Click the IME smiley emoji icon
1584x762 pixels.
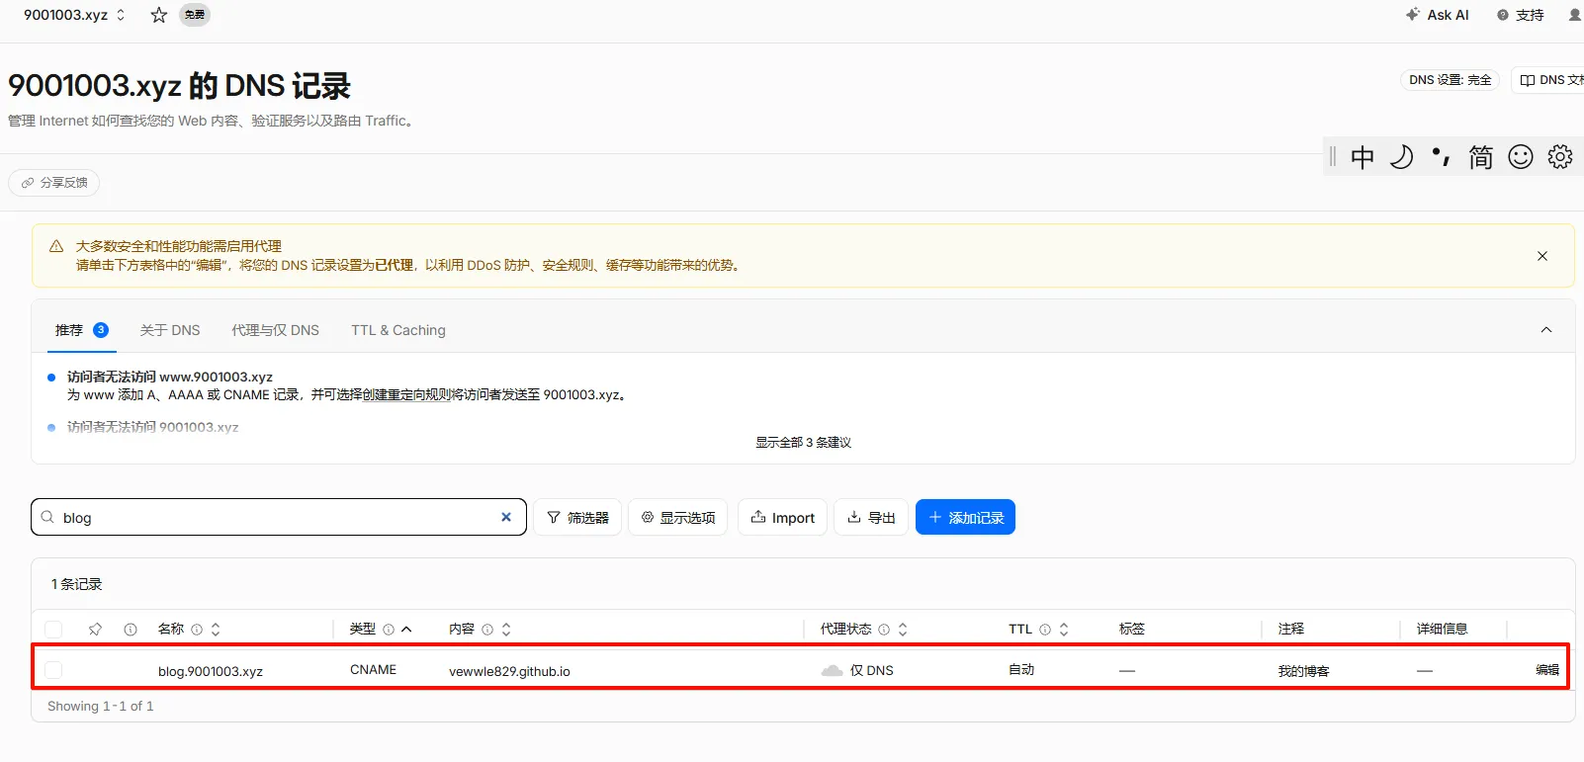click(1521, 156)
